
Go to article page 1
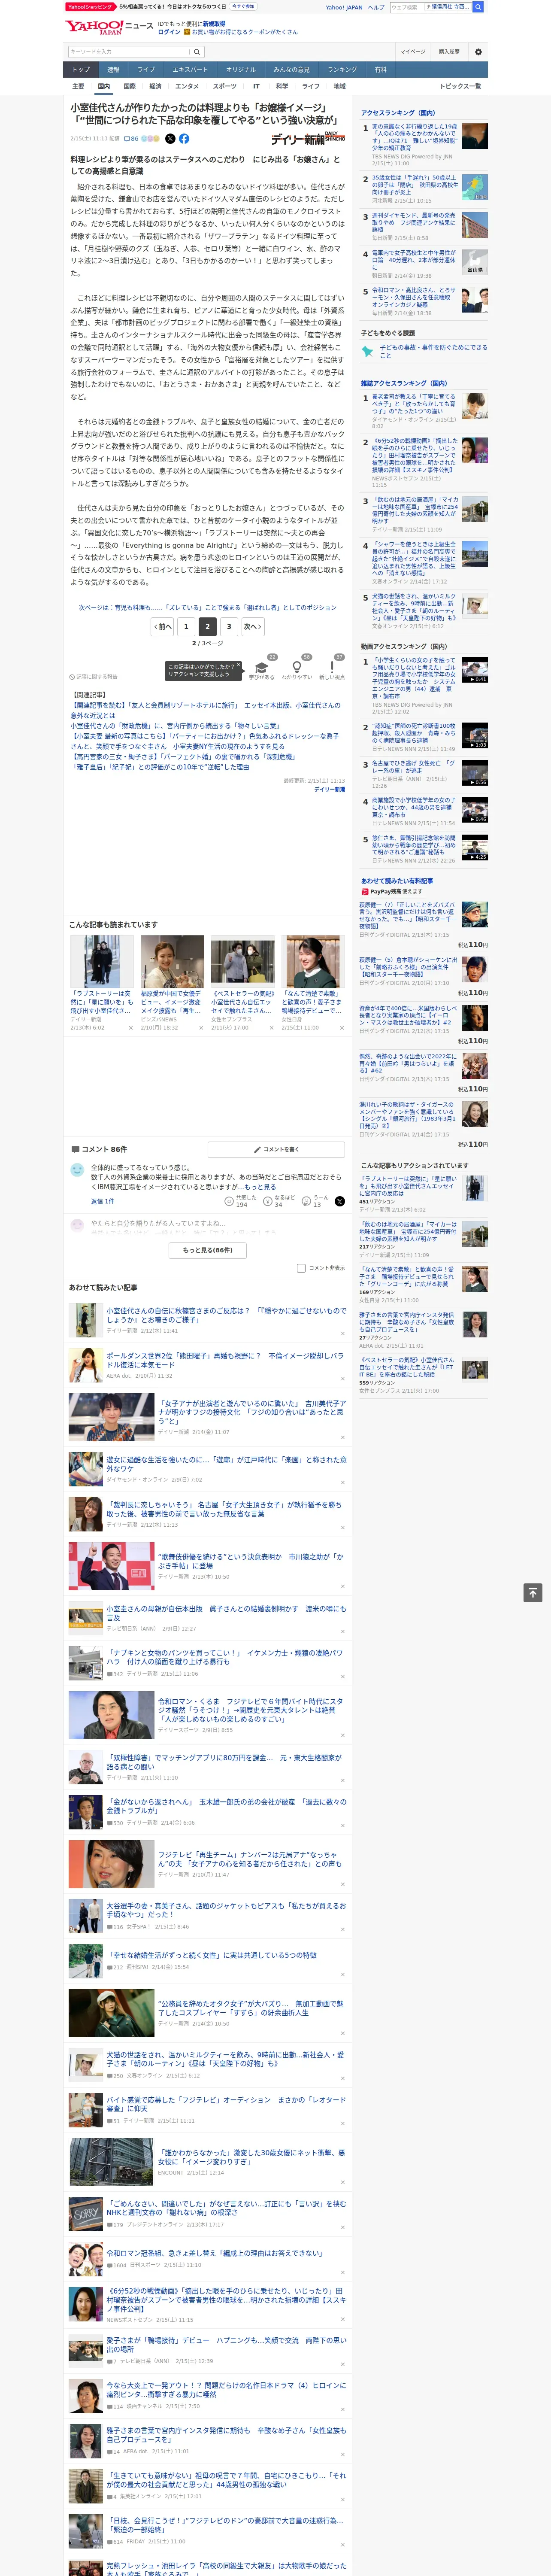(186, 627)
